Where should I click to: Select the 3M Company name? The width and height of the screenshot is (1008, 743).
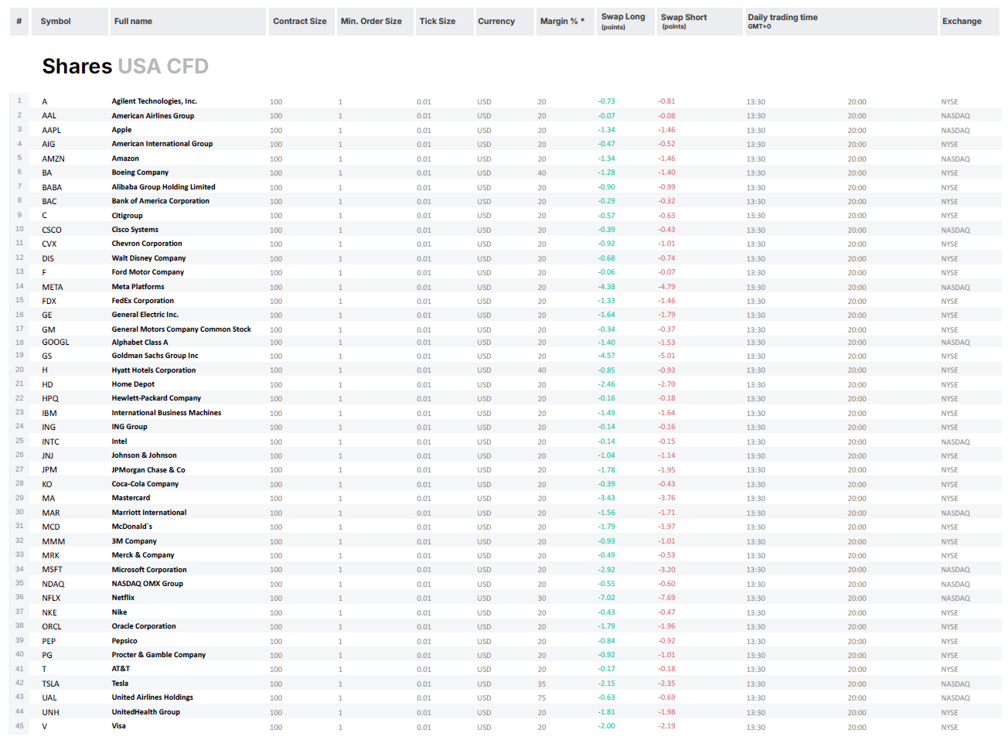134,541
